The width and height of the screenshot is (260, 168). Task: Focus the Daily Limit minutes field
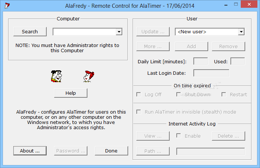click(x=201, y=61)
